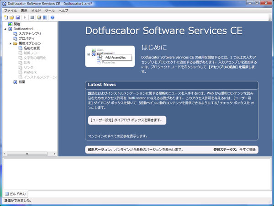Screen dimensions: 274x206
Task: Click inside the build output text area
Action: pyautogui.click(x=137, y=174)
